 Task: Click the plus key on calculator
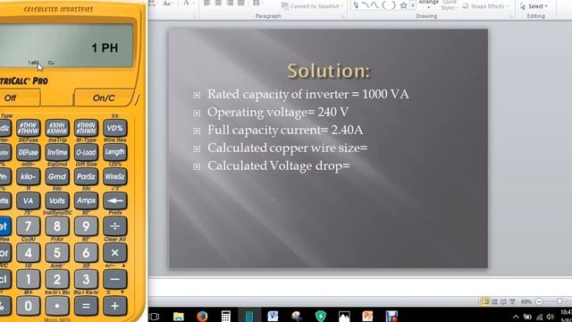pos(115,306)
